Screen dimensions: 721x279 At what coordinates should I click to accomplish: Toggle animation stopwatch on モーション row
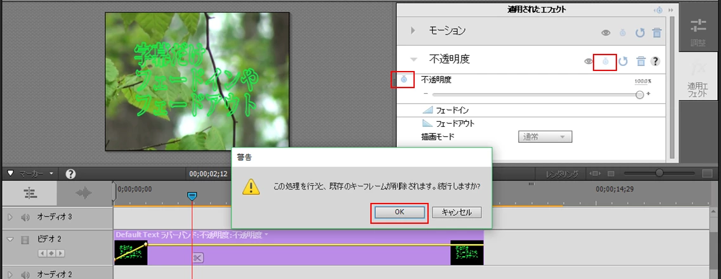(x=623, y=32)
